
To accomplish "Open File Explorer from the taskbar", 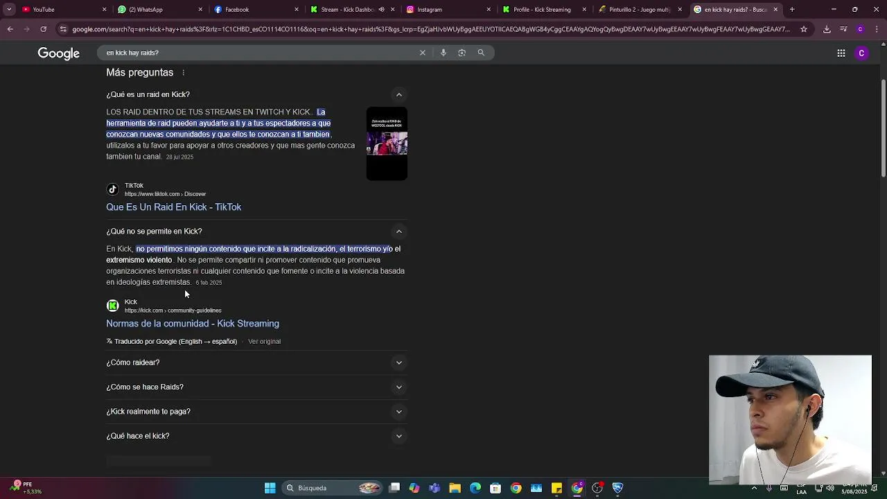I will [455, 488].
